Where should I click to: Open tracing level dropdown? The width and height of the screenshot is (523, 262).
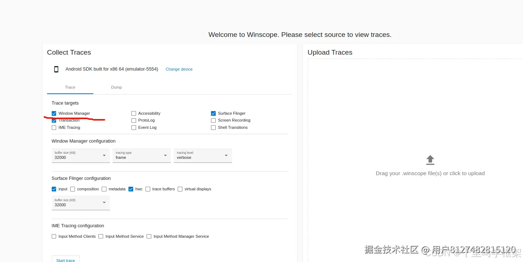click(203, 156)
